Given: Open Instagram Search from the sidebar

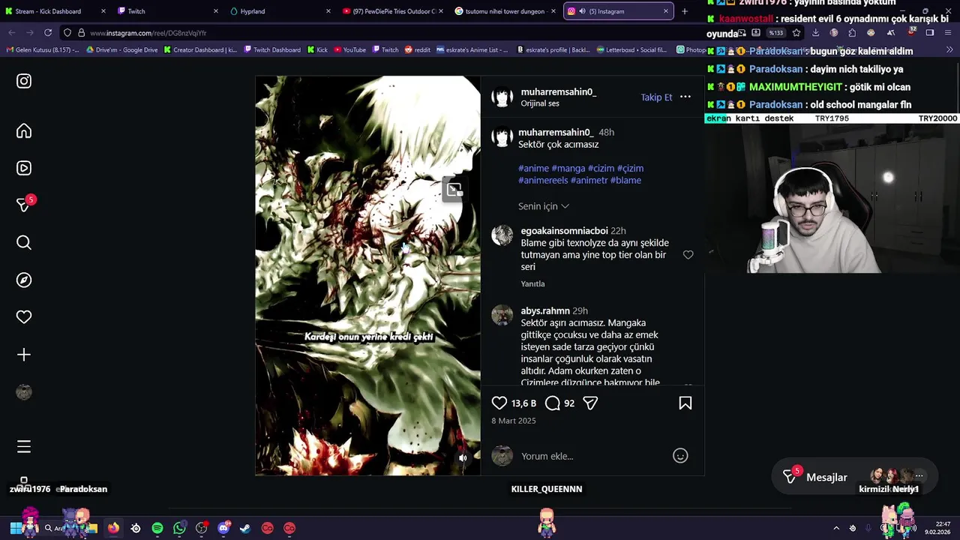Looking at the screenshot, I should point(24,242).
